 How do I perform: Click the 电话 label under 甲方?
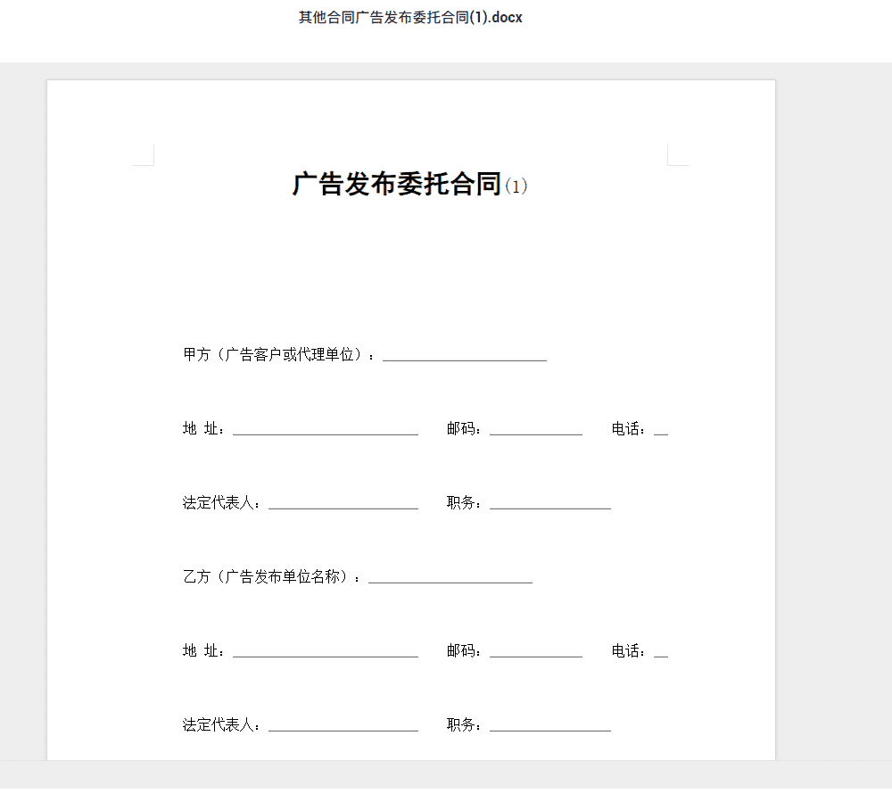pos(628,429)
